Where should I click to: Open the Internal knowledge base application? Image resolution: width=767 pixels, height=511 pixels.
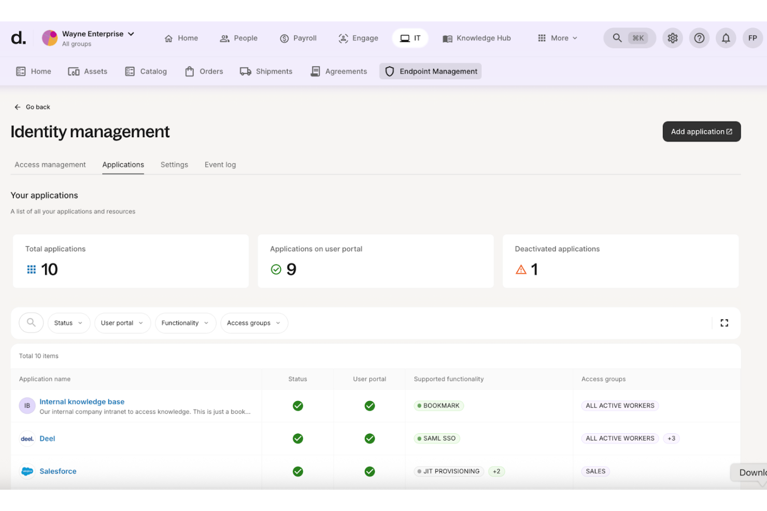coord(82,401)
